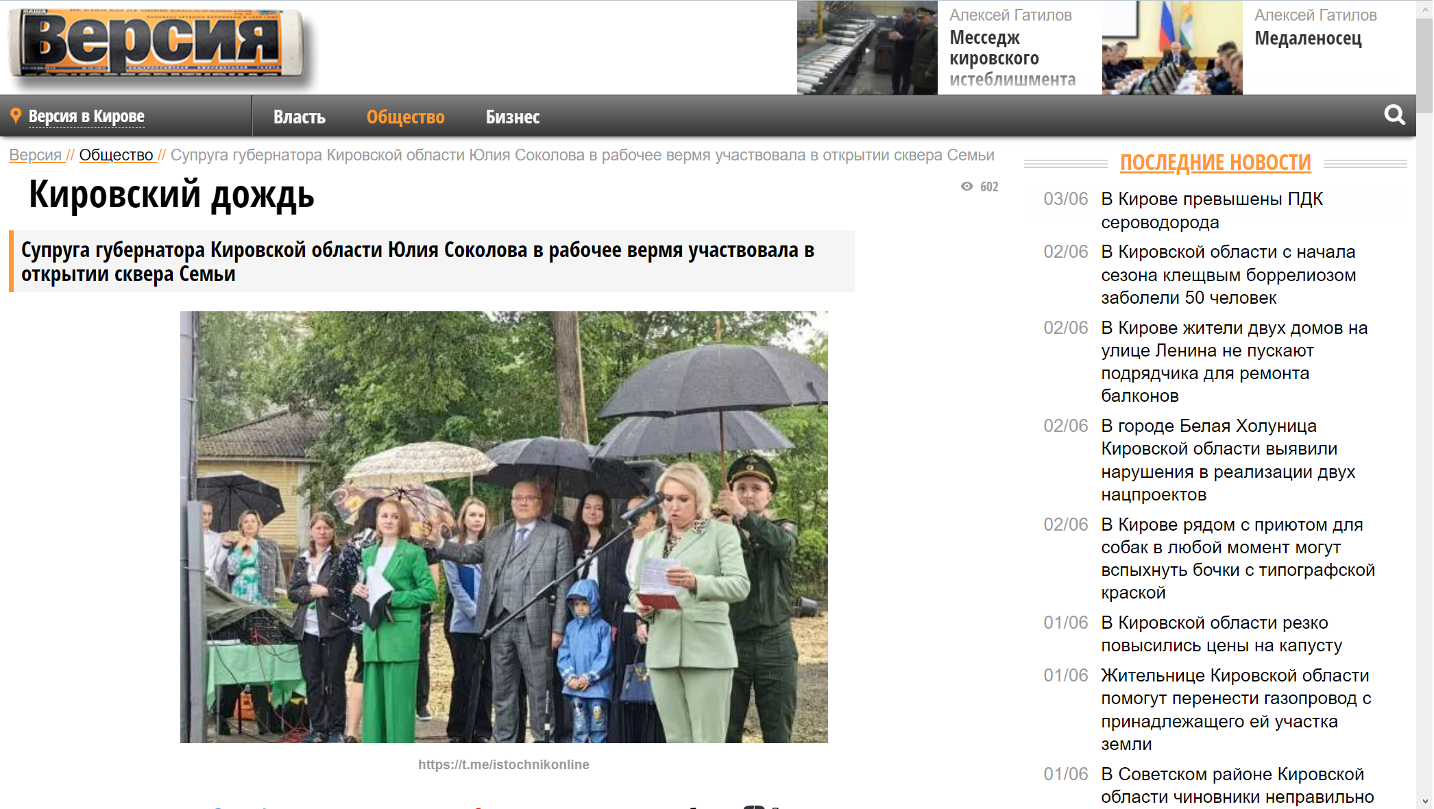Open the search magnifier icon
The width and height of the screenshot is (1434, 809).
coord(1394,115)
